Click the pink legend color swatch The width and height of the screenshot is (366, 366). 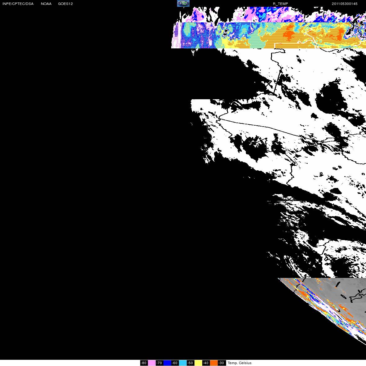pos(152,363)
